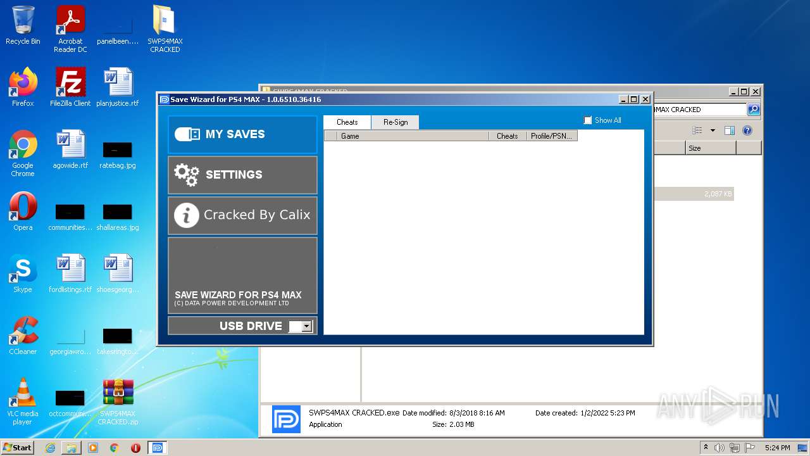Select the file row showing 2,087 KB
The width and height of the screenshot is (810, 456).
(694, 194)
